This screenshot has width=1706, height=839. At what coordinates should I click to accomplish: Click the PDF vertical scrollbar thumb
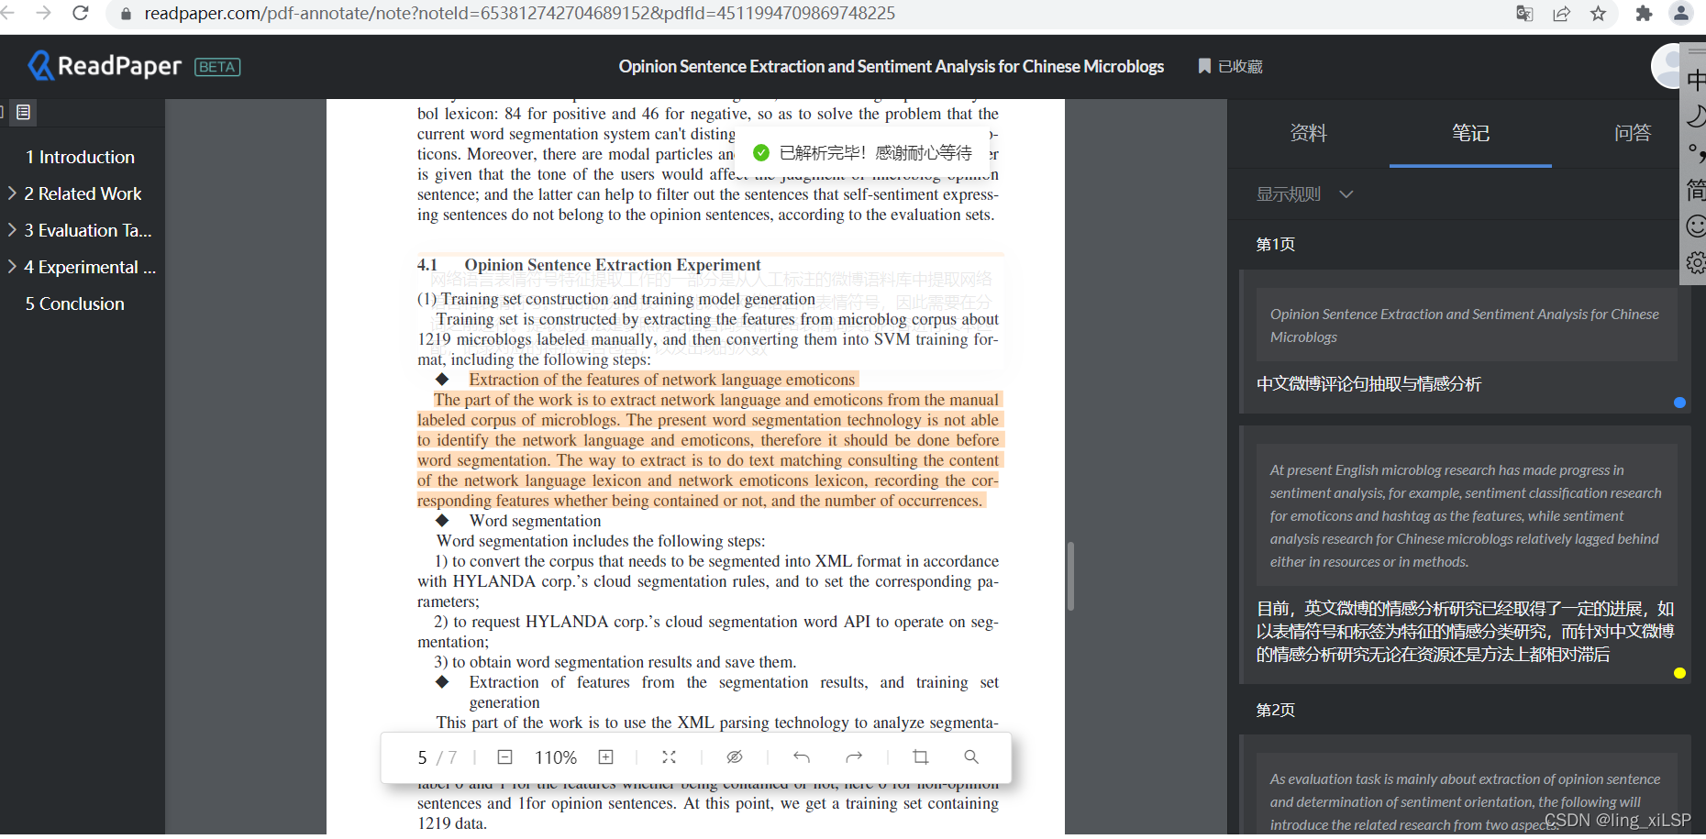click(1070, 576)
